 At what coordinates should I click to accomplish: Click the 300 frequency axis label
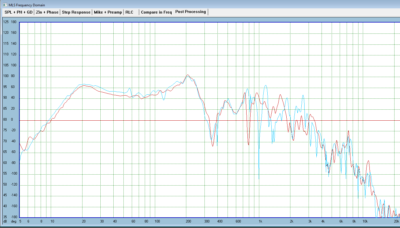point(207,222)
